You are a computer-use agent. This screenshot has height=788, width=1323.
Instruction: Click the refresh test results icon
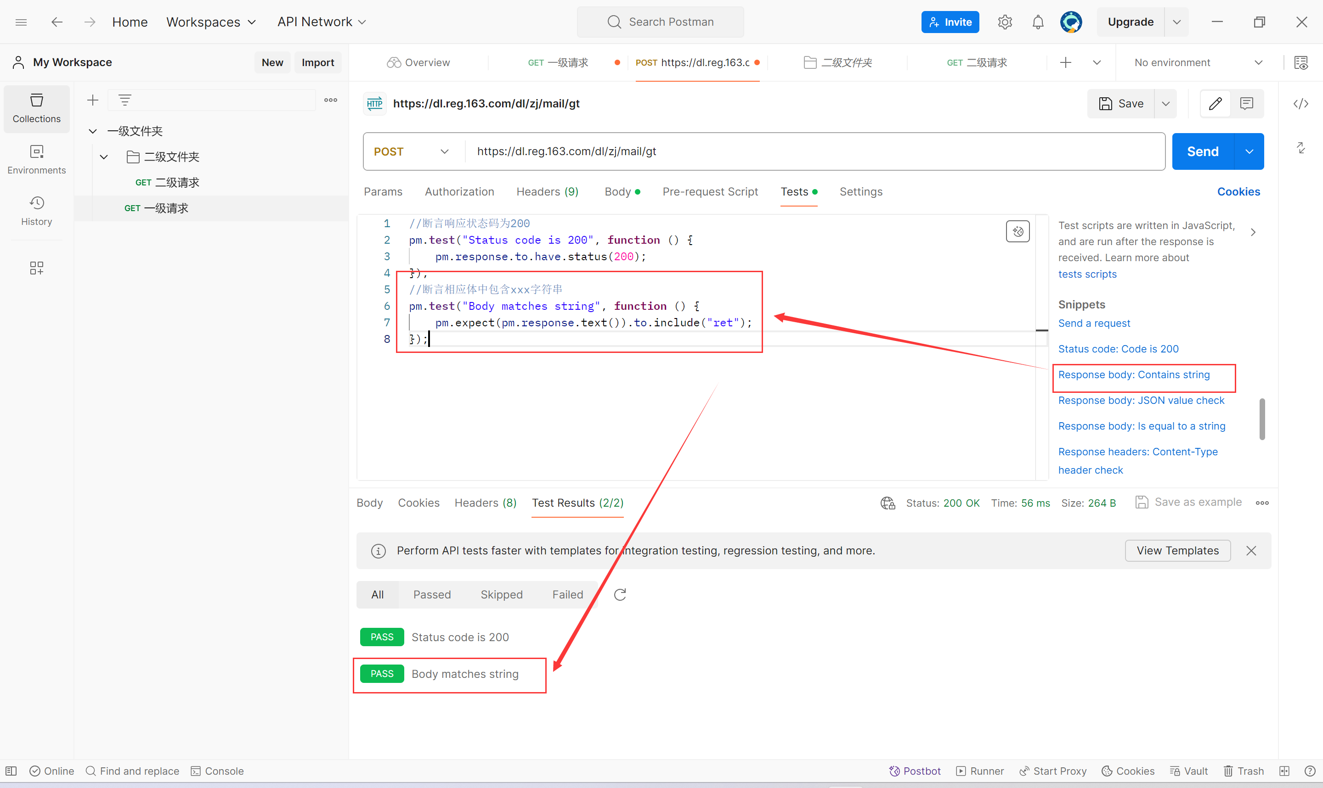[620, 594]
